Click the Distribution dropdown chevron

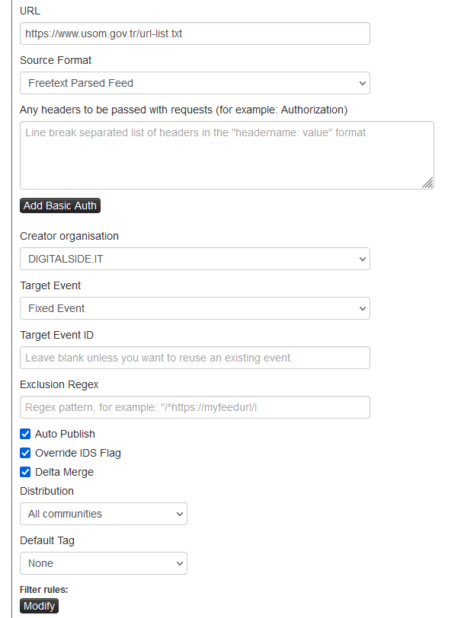pos(180,514)
